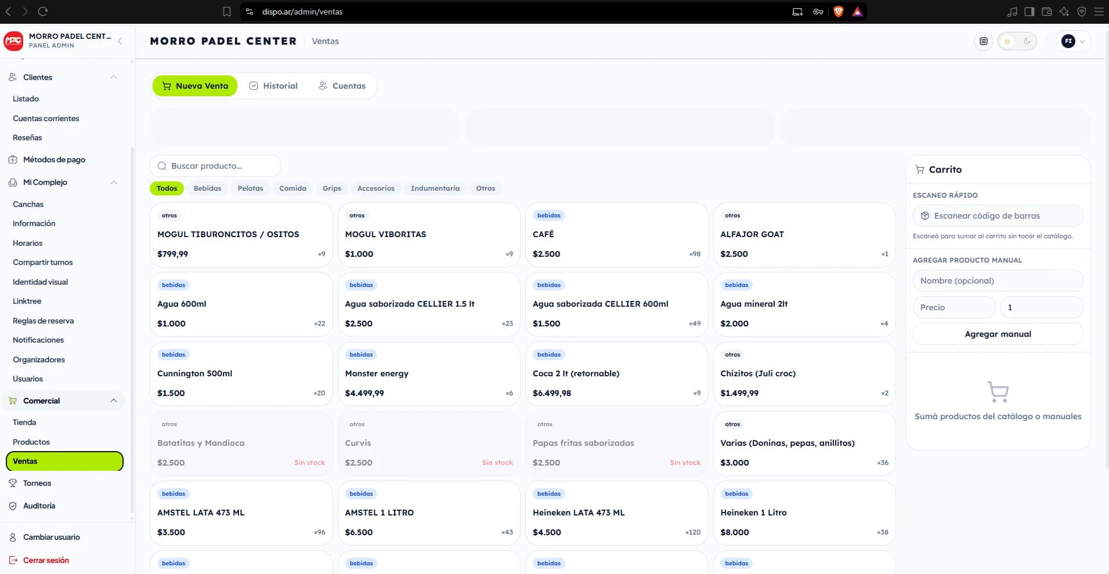Filter products by Pelotas category
Screen dimensions: 1109x574
pyautogui.click(x=250, y=188)
